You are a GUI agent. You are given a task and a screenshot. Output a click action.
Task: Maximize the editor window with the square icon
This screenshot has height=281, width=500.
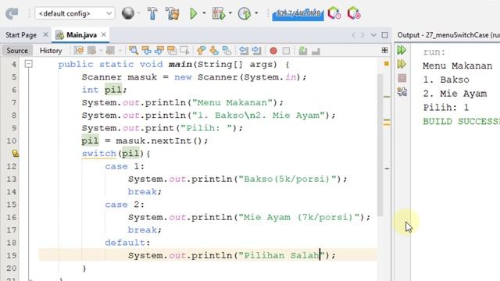coord(384,34)
